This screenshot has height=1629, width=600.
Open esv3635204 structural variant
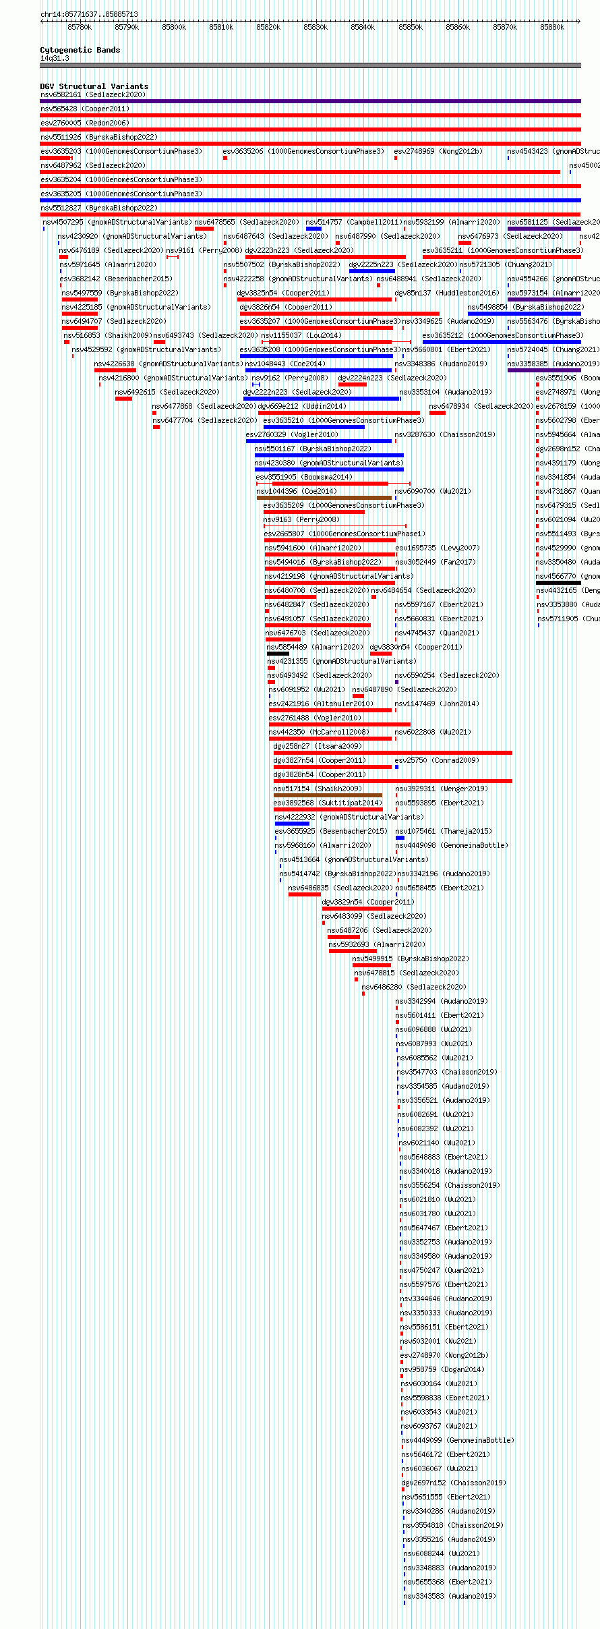click(121, 179)
